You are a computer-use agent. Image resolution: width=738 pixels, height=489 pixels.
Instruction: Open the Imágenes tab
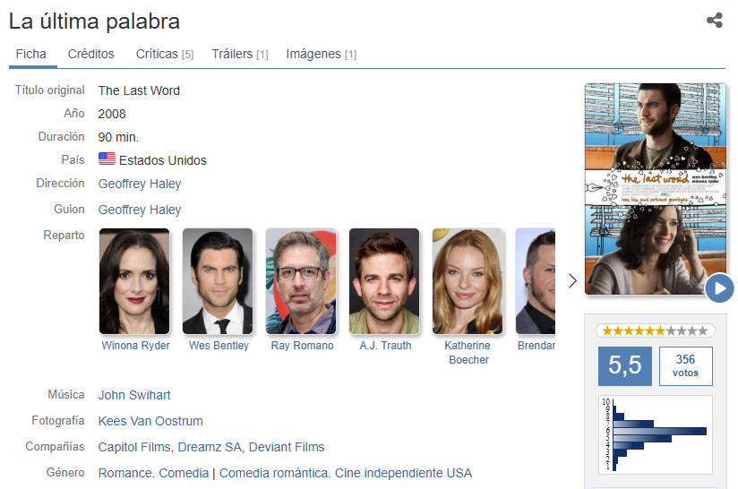[x=322, y=54]
